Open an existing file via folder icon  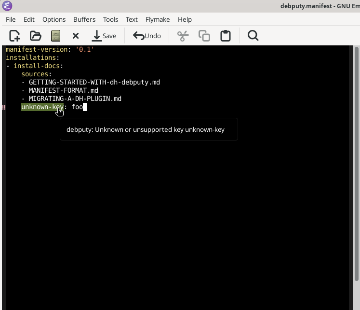[x=35, y=36]
